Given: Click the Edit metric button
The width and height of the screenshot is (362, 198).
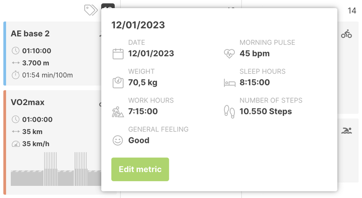Looking at the screenshot, I should click(140, 170).
